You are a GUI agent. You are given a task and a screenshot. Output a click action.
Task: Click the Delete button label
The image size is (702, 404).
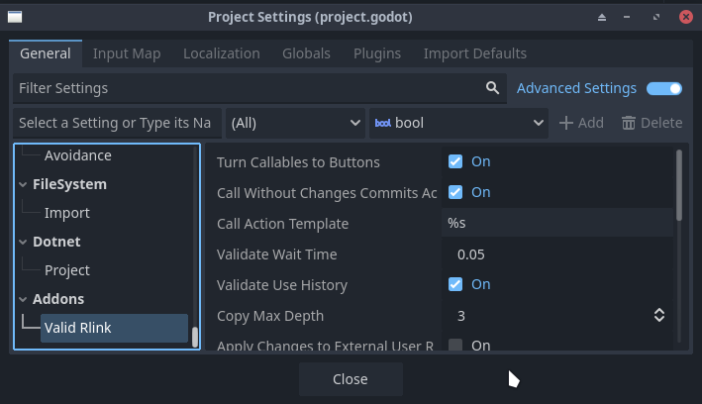[661, 123]
